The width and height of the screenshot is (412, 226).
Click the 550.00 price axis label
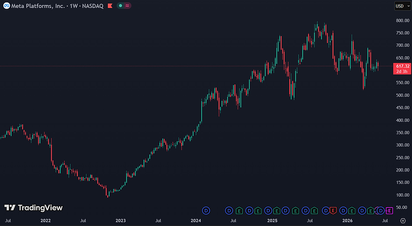coord(403,83)
